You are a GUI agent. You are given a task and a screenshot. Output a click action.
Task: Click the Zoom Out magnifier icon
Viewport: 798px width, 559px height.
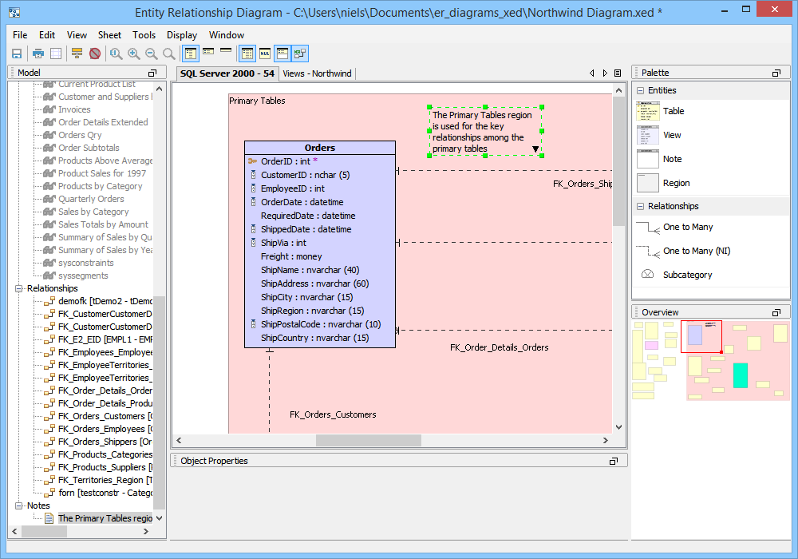[x=151, y=54]
